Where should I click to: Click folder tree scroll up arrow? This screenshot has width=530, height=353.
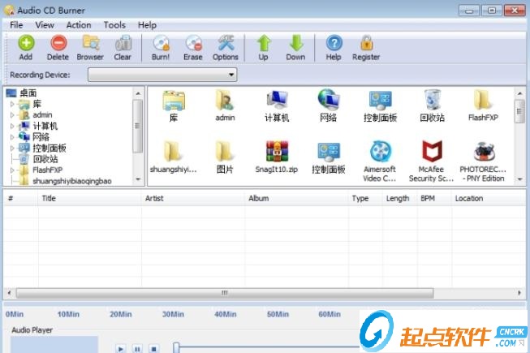point(138,93)
